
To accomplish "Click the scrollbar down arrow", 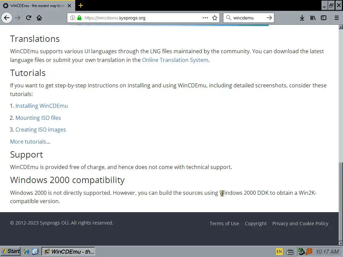I will tap(341, 243).
